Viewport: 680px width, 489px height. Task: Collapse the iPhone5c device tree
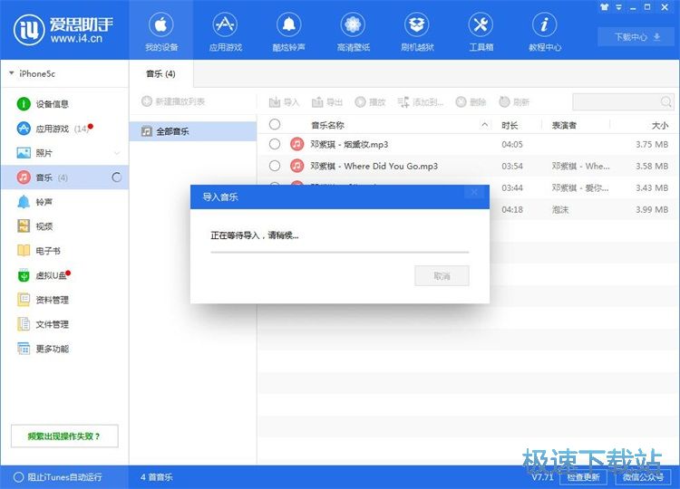coord(11,73)
